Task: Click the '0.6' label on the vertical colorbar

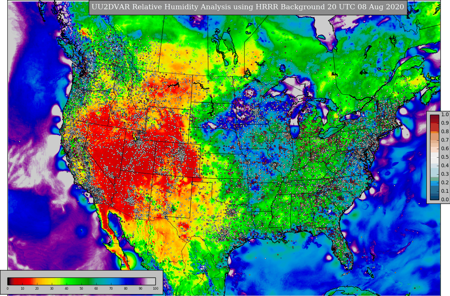Action: [x=445, y=148]
